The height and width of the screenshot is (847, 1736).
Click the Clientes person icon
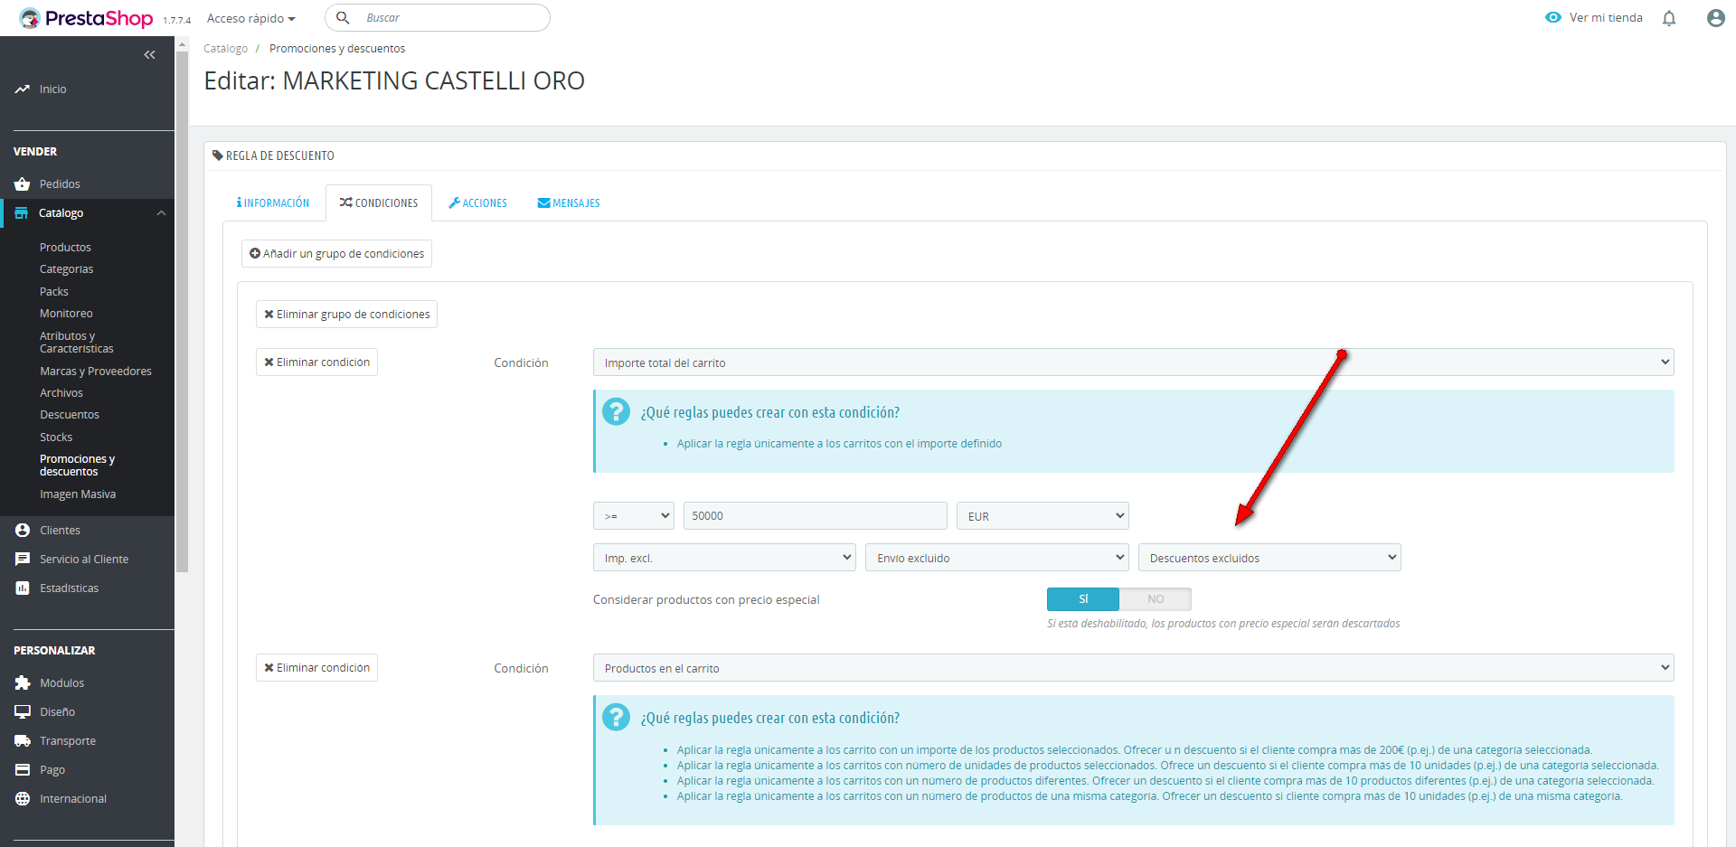click(23, 531)
